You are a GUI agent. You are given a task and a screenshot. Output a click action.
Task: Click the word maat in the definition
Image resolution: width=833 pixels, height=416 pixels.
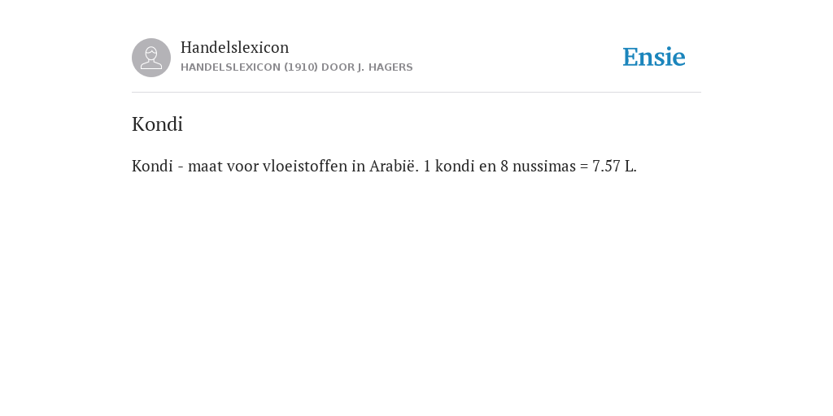click(x=205, y=166)
